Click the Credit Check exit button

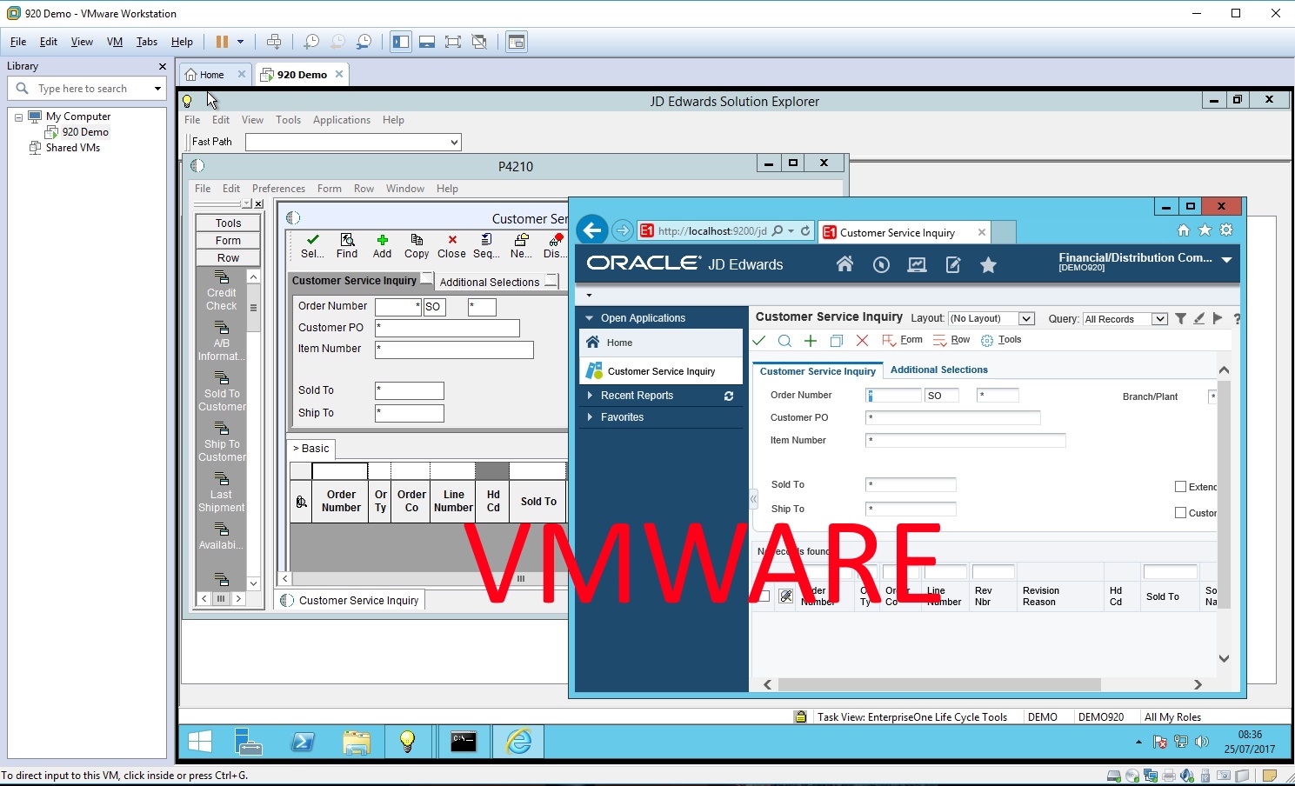coord(222,291)
